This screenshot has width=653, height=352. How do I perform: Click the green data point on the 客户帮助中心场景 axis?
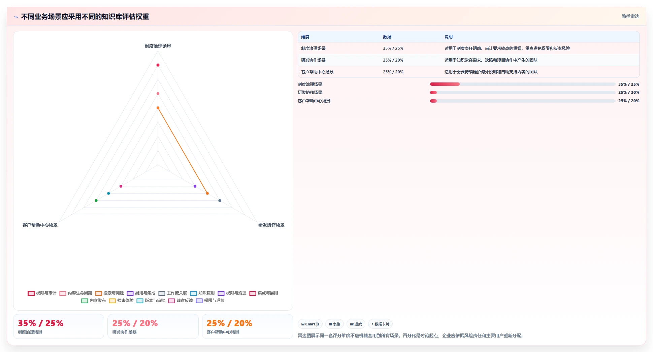pyautogui.click(x=96, y=201)
